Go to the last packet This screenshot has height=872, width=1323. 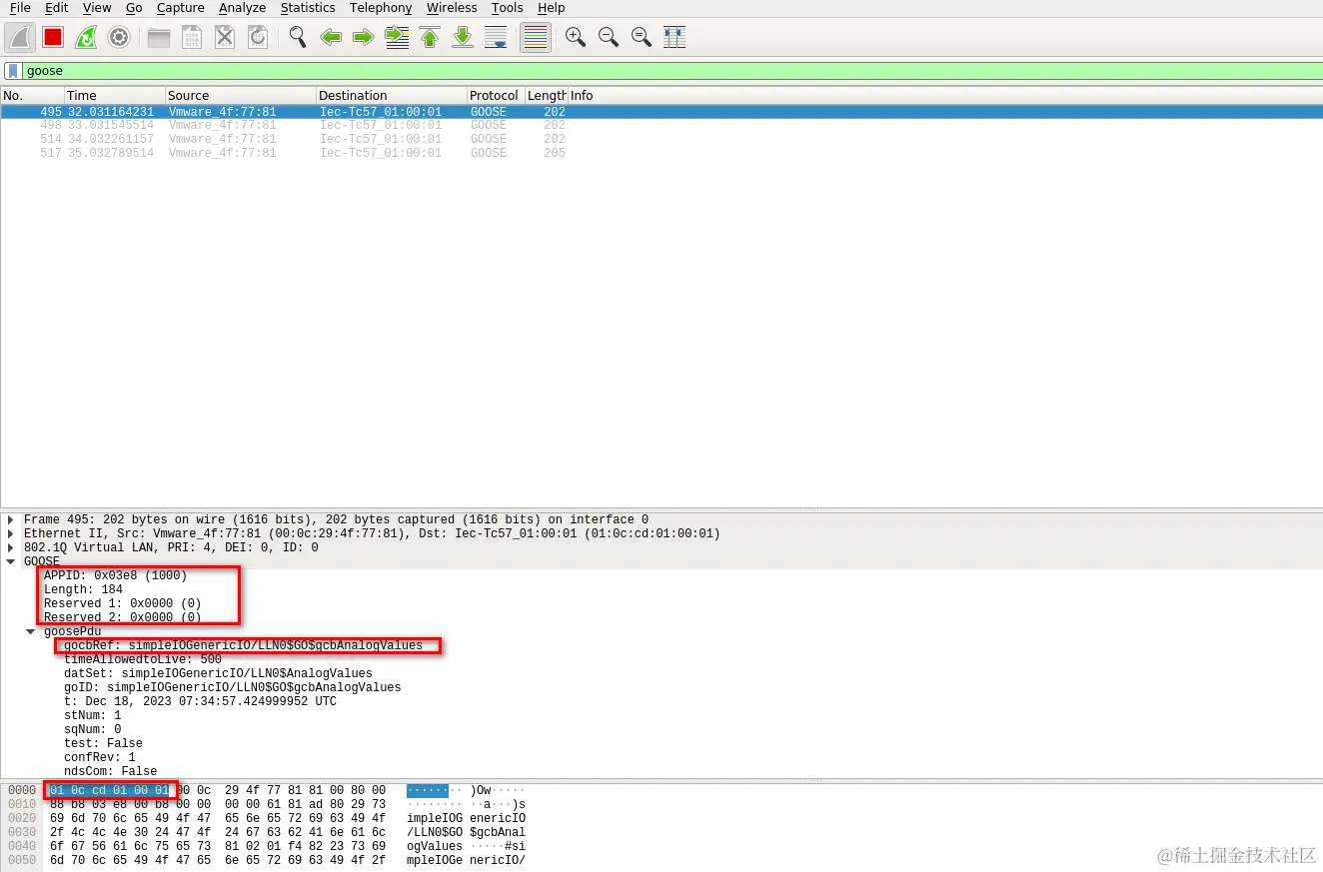[x=462, y=37]
